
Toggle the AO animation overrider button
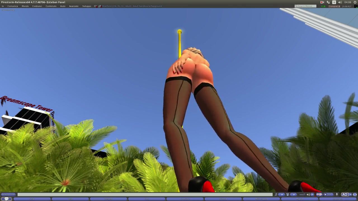pos(345,195)
